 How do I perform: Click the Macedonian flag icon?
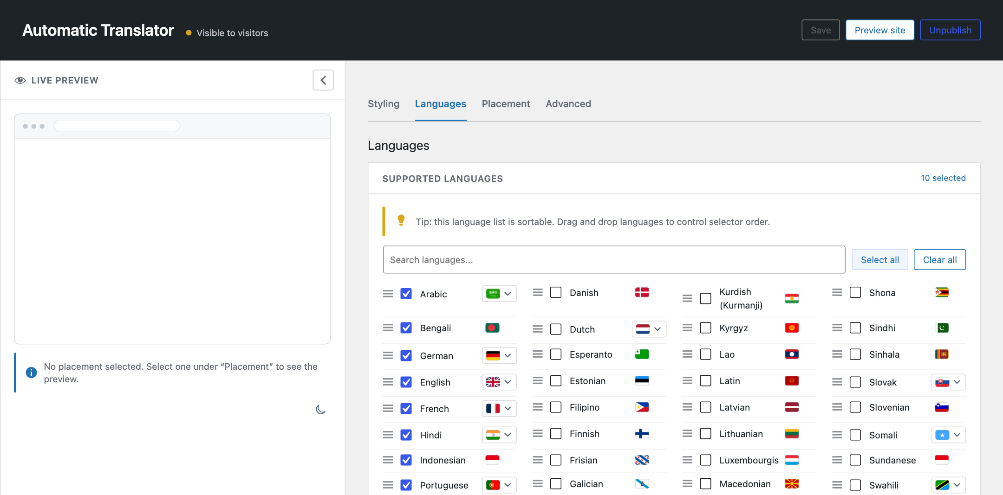792,484
